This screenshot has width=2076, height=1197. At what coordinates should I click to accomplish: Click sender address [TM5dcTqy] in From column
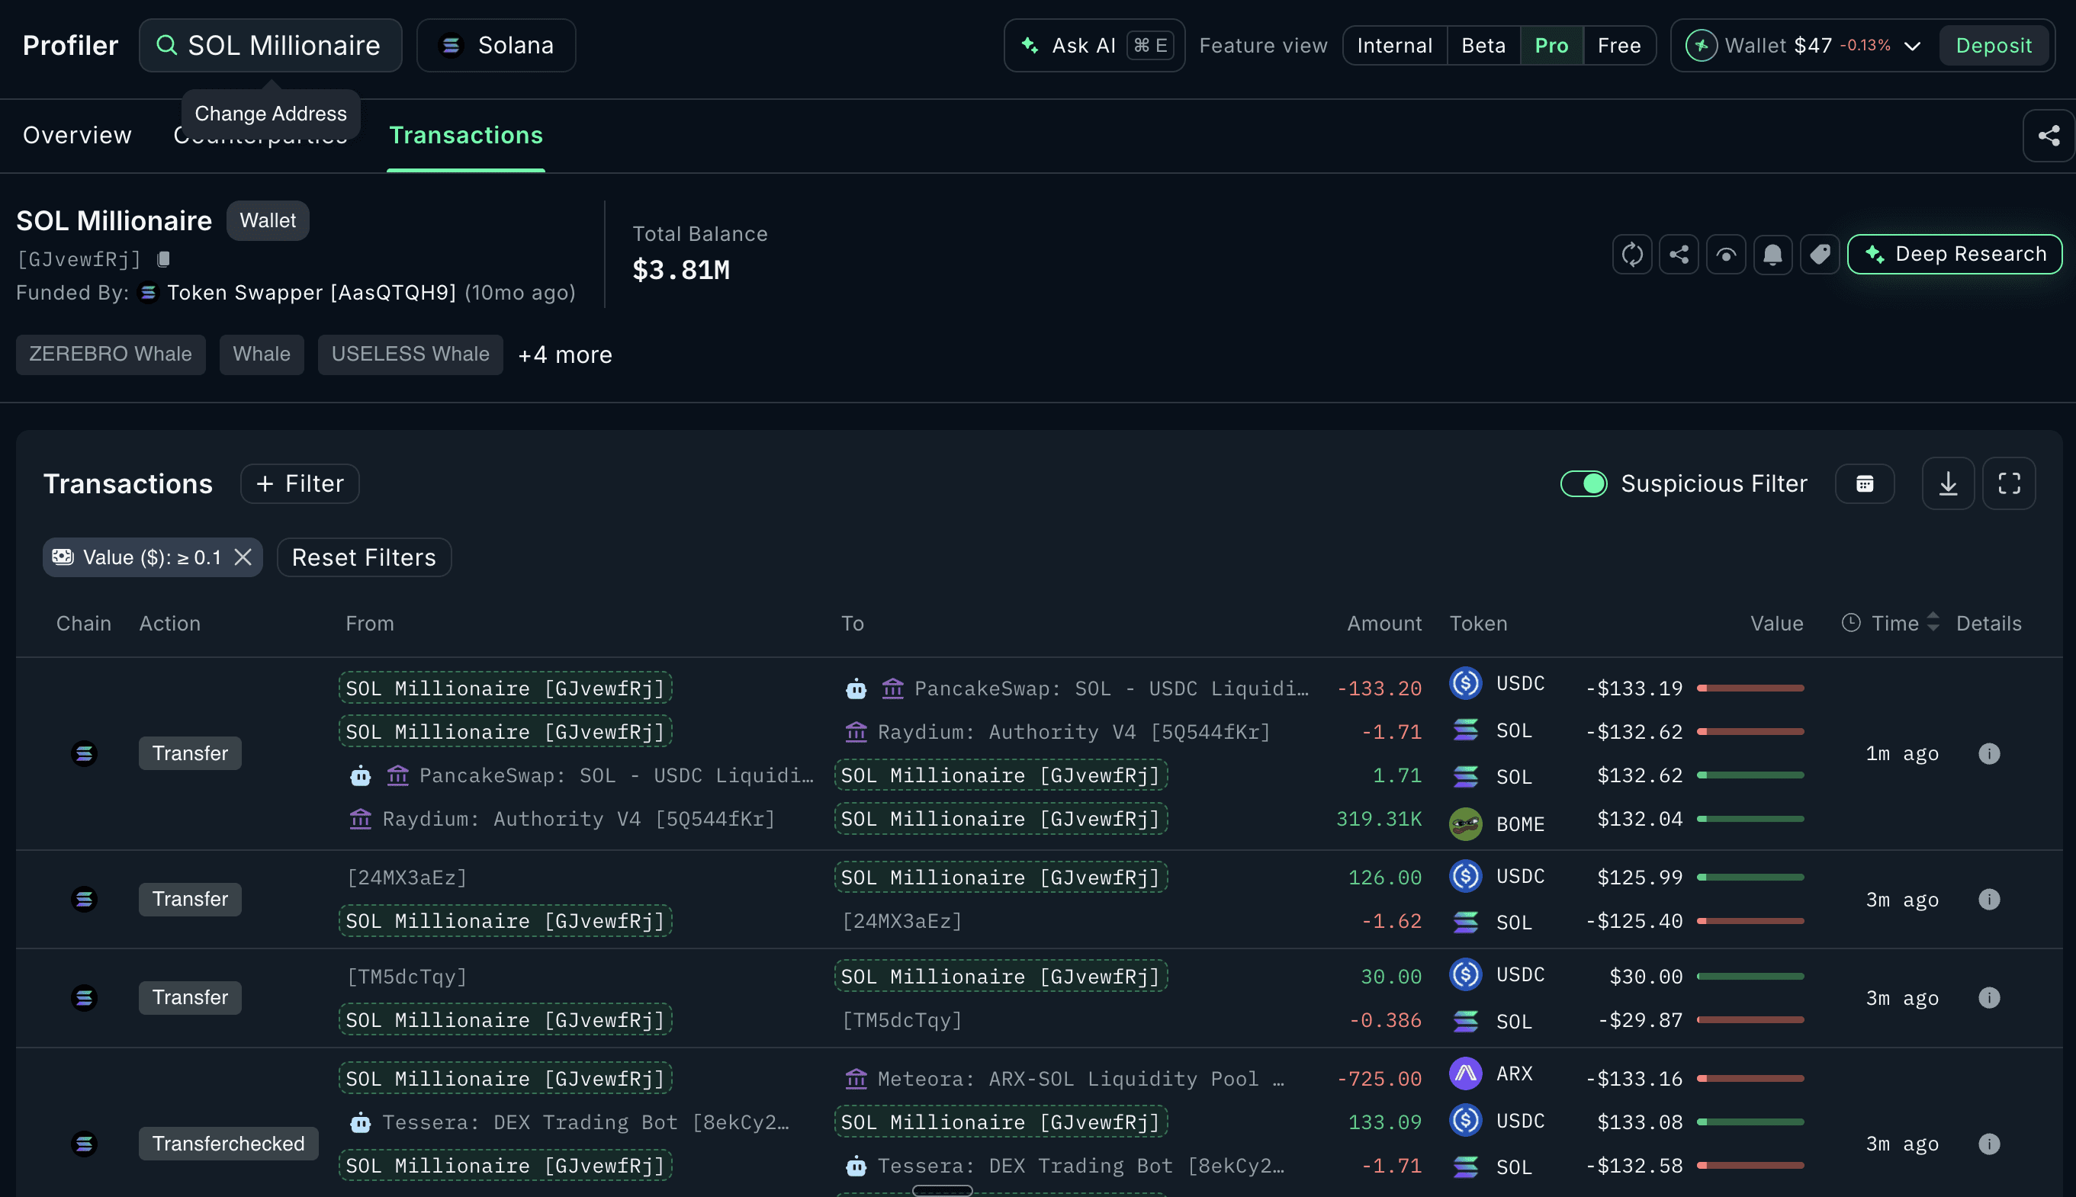[407, 977]
